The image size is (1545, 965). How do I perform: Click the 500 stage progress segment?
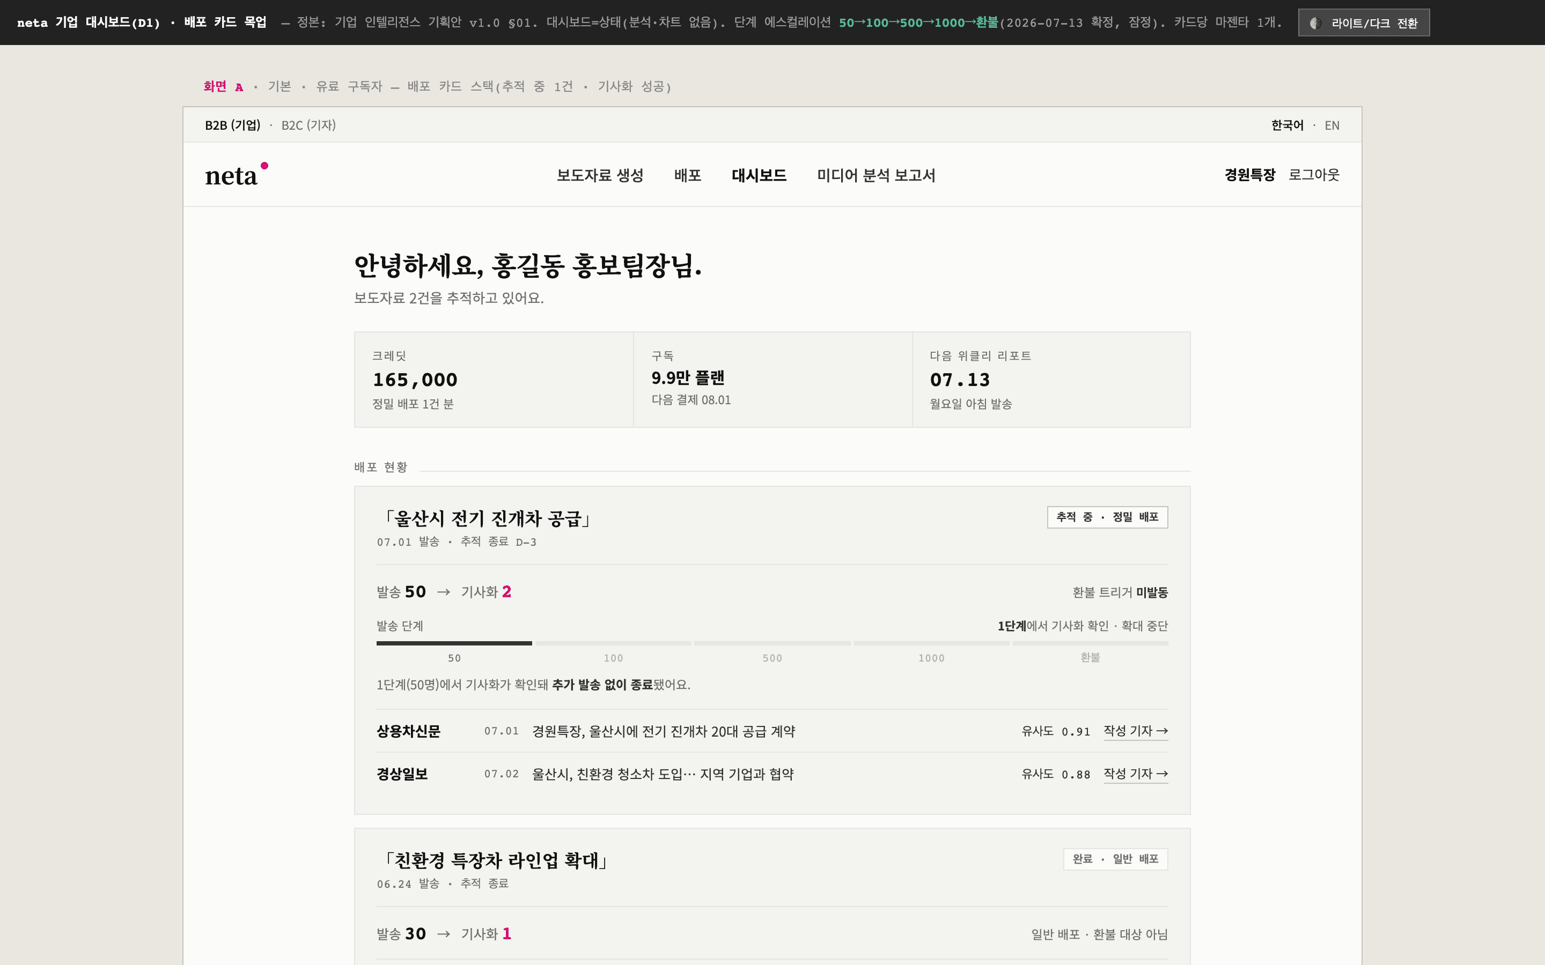(x=772, y=643)
